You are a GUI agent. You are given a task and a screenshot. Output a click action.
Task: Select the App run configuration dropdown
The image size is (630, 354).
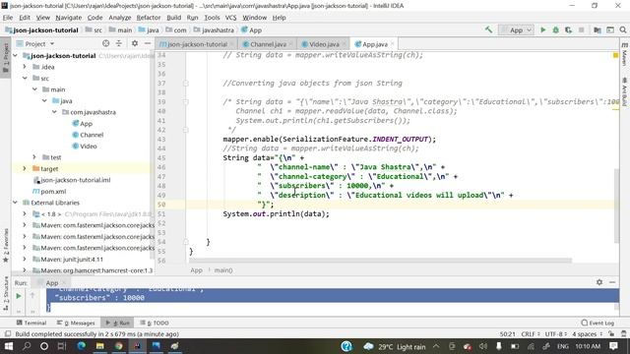[516, 30]
